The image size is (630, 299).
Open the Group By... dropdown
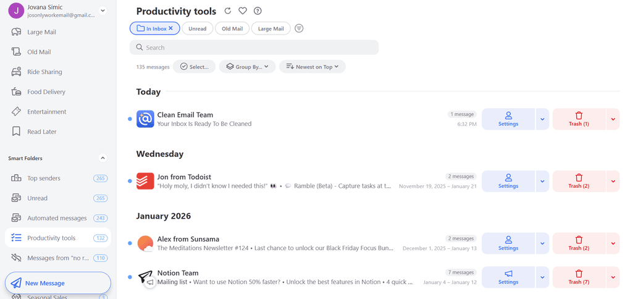tap(247, 67)
